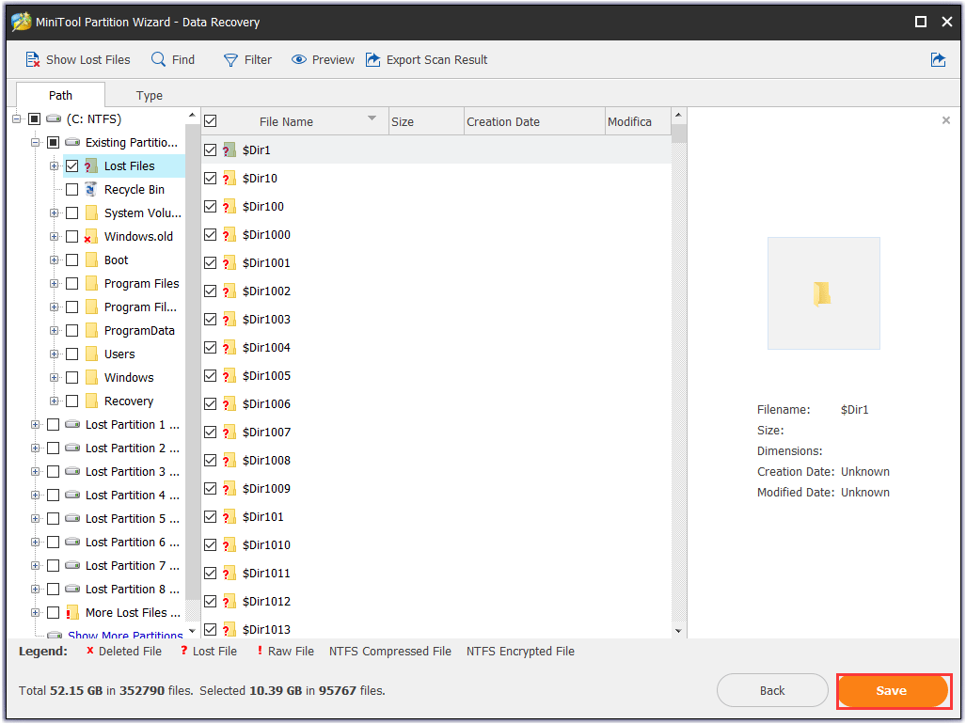Click the Users folder icon

pyautogui.click(x=92, y=354)
